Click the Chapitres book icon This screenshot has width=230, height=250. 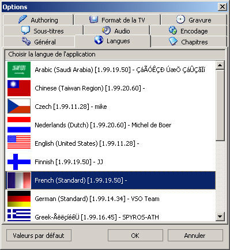click(x=173, y=41)
